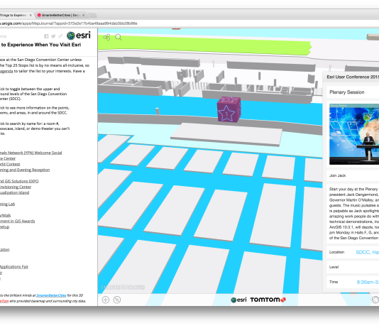Viewport: 379px width, 328px height.
Task: Open the 'eetup' link
Action: [x=4, y=227]
